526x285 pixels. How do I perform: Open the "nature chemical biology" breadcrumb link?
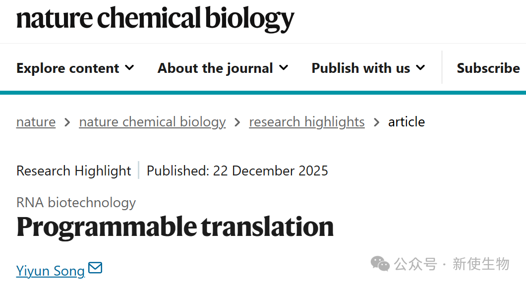(152, 122)
